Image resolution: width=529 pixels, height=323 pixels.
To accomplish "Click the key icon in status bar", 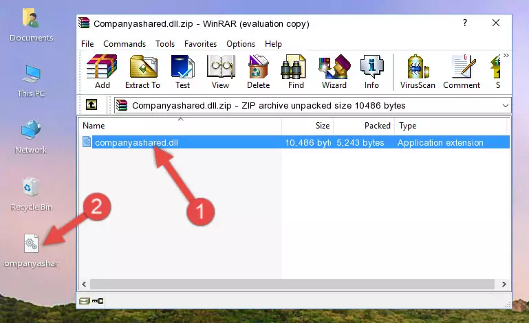I will point(98,301).
